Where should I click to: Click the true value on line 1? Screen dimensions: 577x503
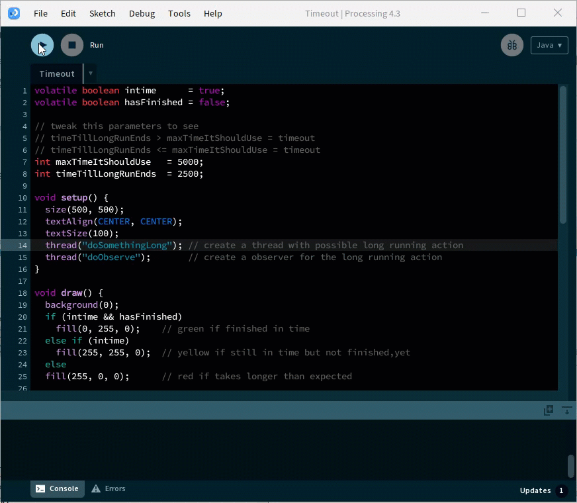(209, 91)
